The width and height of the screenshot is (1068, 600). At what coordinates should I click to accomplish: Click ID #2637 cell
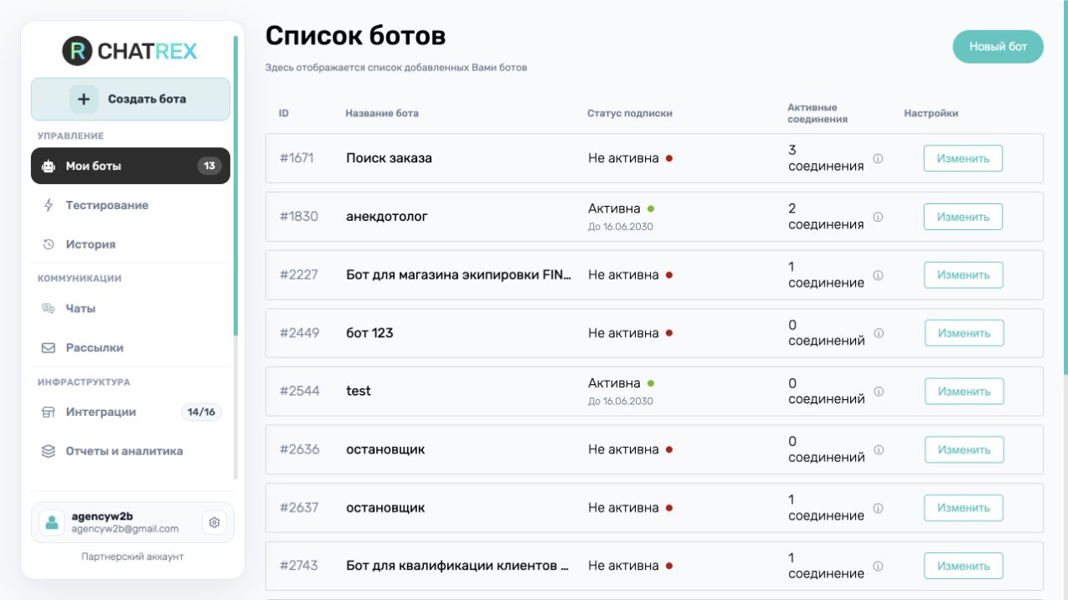299,508
